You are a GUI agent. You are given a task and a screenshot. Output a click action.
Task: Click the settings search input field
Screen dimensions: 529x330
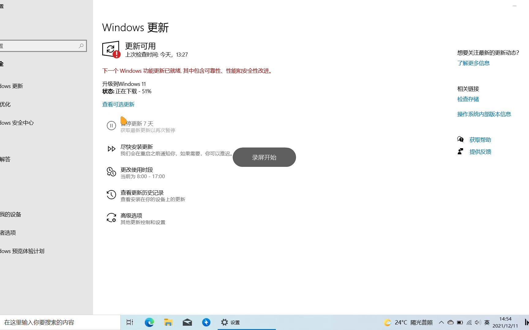43,46
